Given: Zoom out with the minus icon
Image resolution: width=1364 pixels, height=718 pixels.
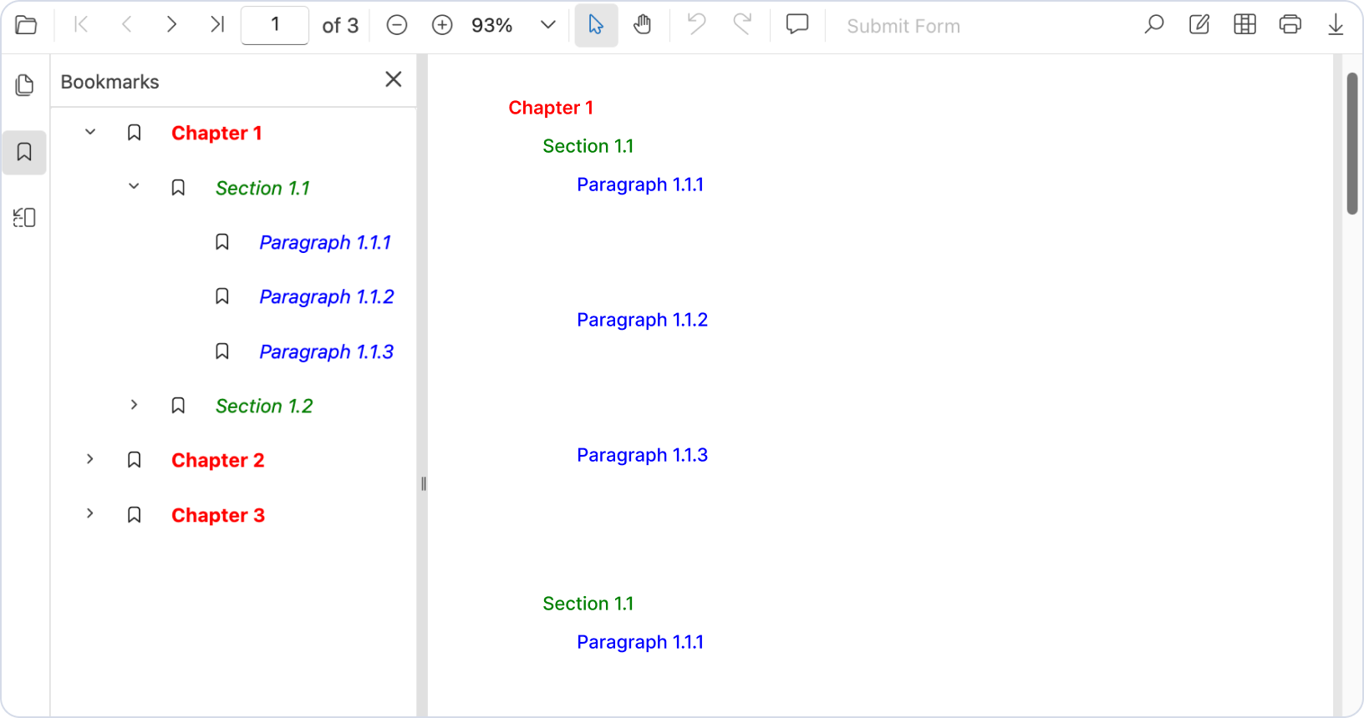Looking at the screenshot, I should coord(397,25).
